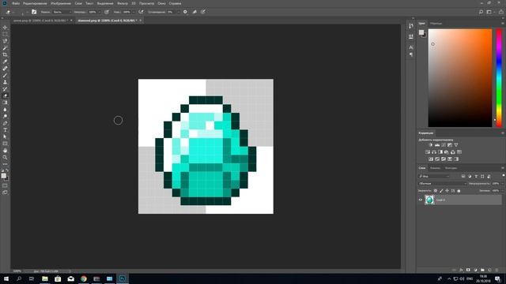The image size is (506, 284).
Task: Open the Фильтр menu
Action: pos(123,3)
